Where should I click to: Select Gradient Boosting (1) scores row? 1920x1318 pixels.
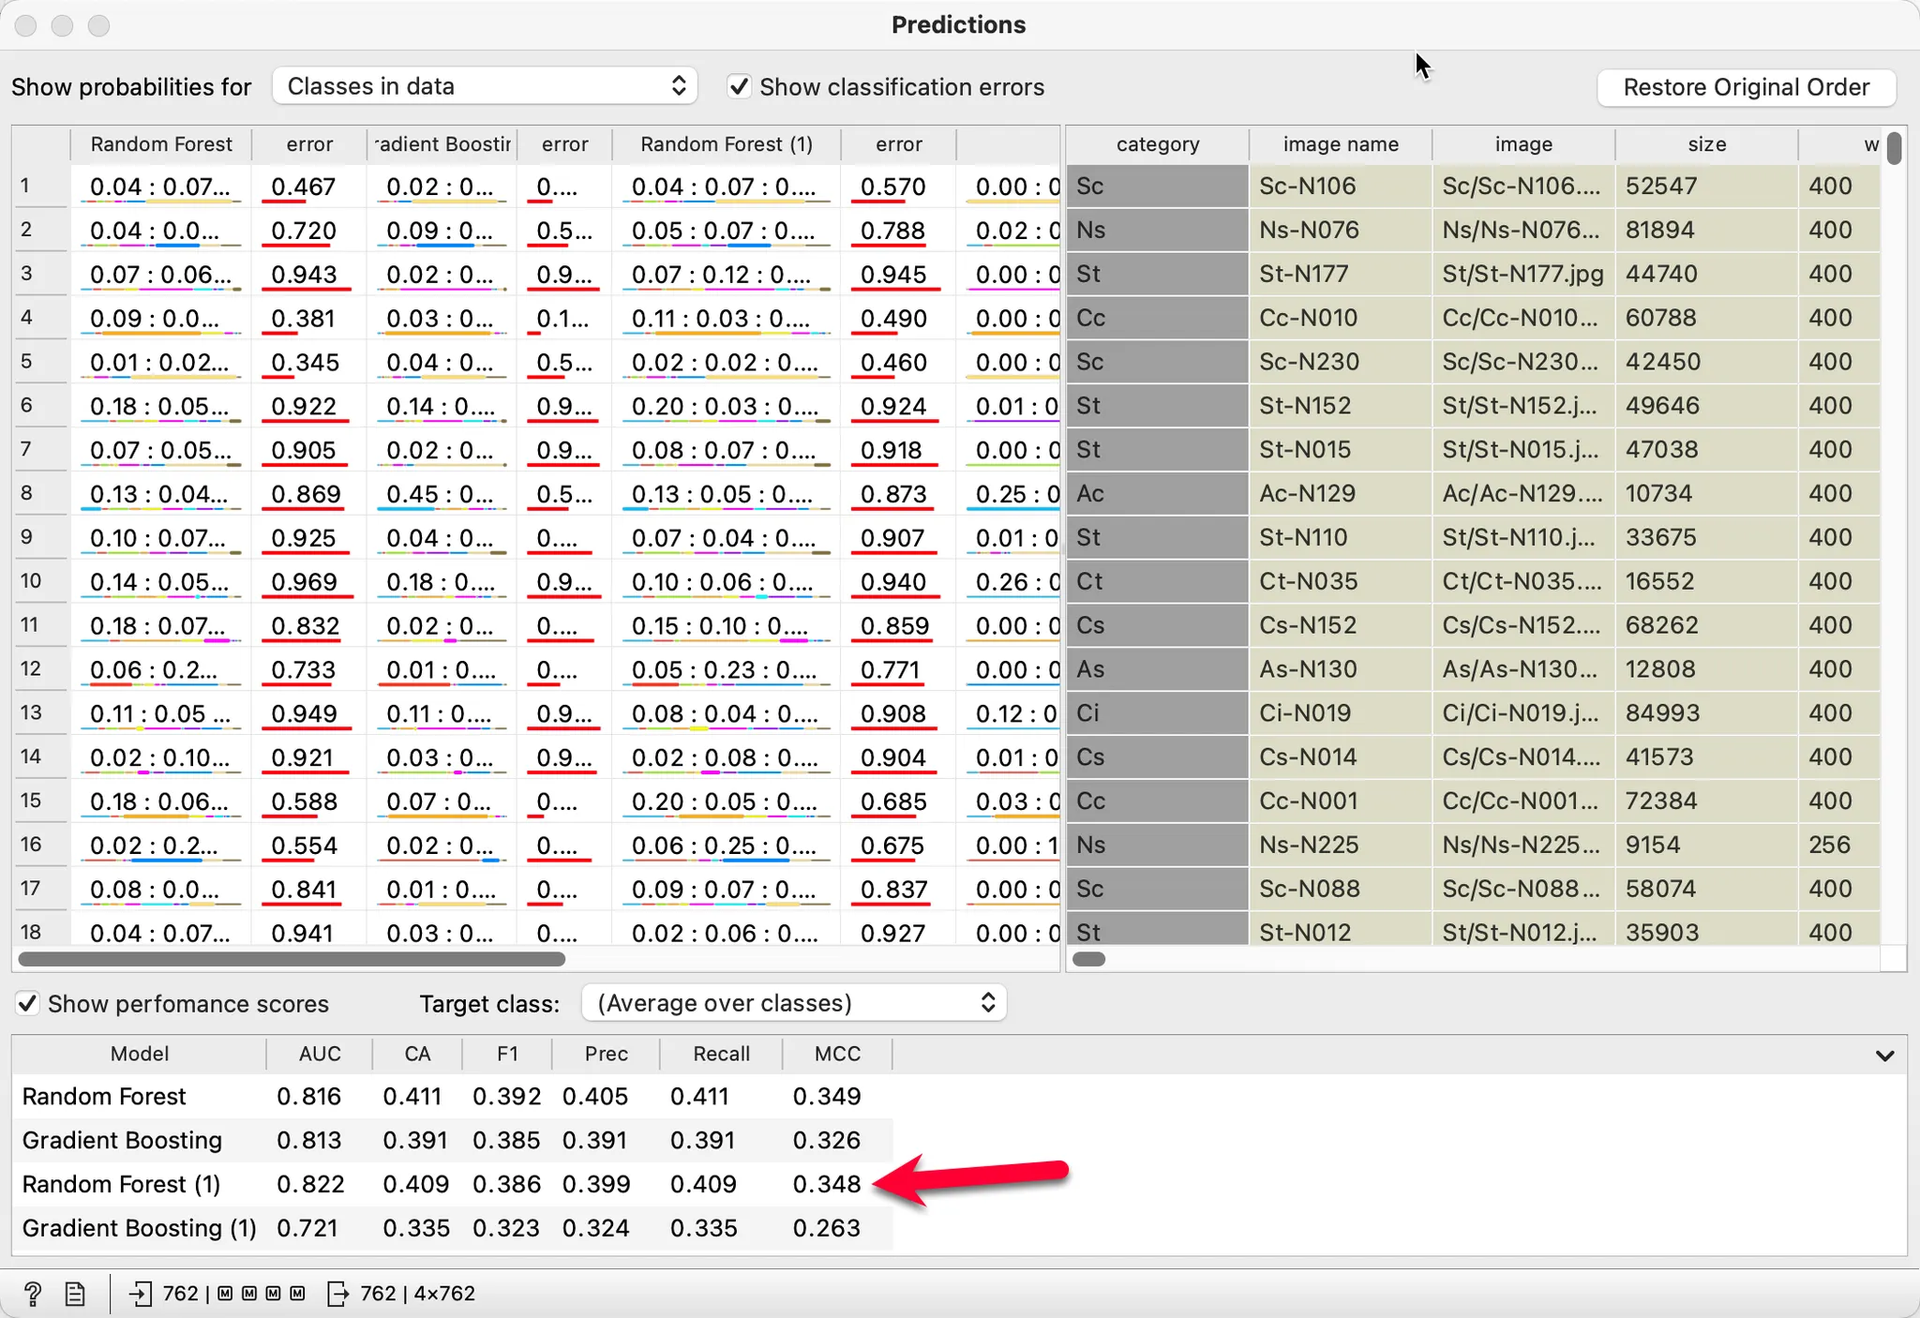coord(139,1228)
